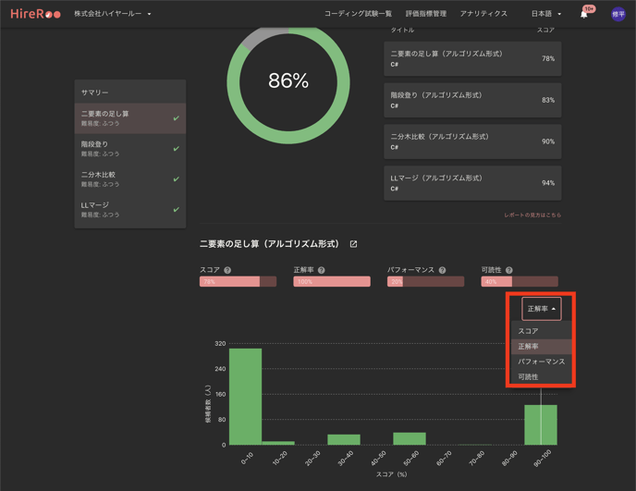Screen dimensions: 636x491
Task: Click the 50~60 histogram bar
Action: click(x=410, y=438)
